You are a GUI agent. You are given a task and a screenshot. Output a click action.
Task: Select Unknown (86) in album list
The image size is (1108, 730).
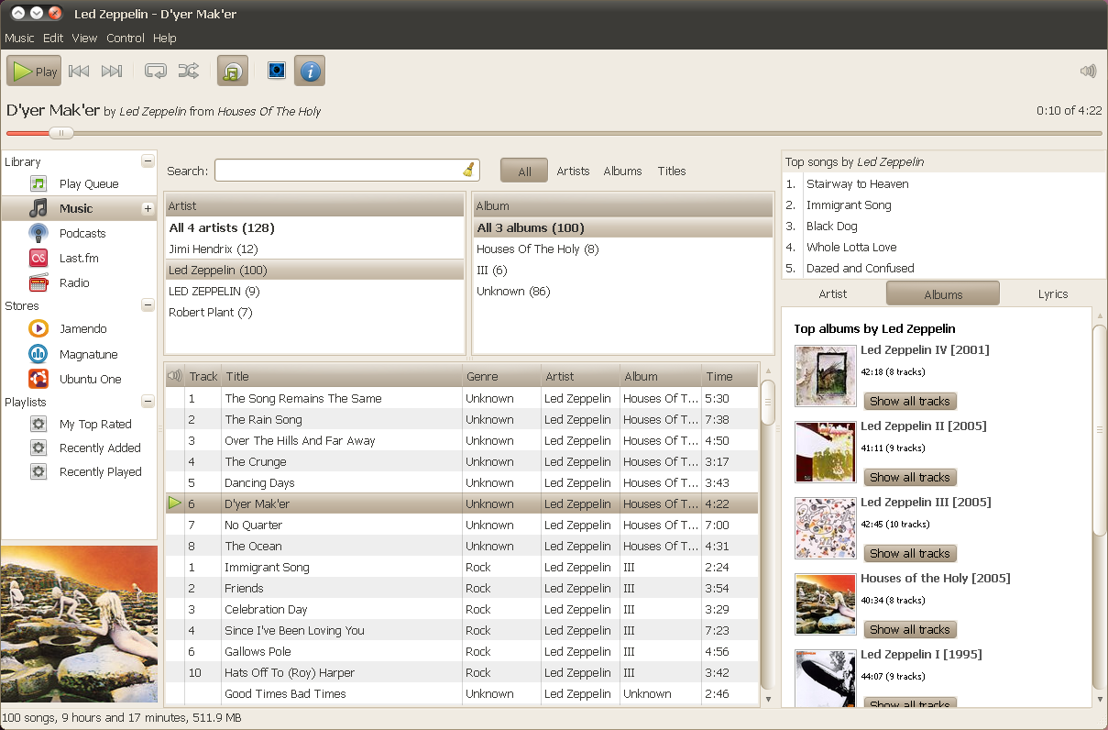tap(623, 291)
